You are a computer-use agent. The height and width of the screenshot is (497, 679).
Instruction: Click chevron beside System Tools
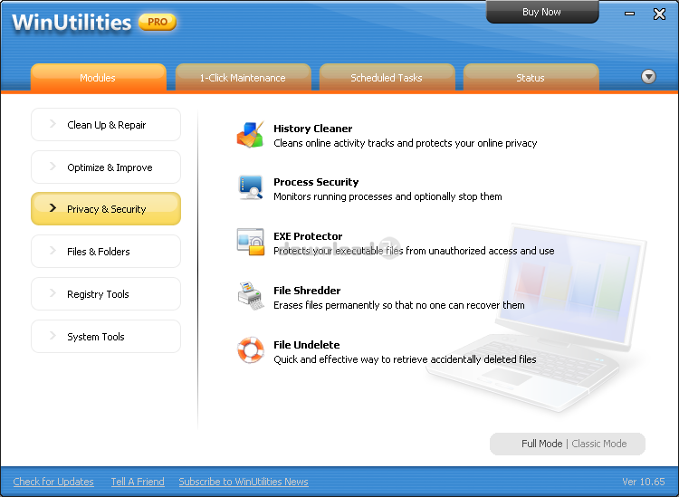coord(53,335)
